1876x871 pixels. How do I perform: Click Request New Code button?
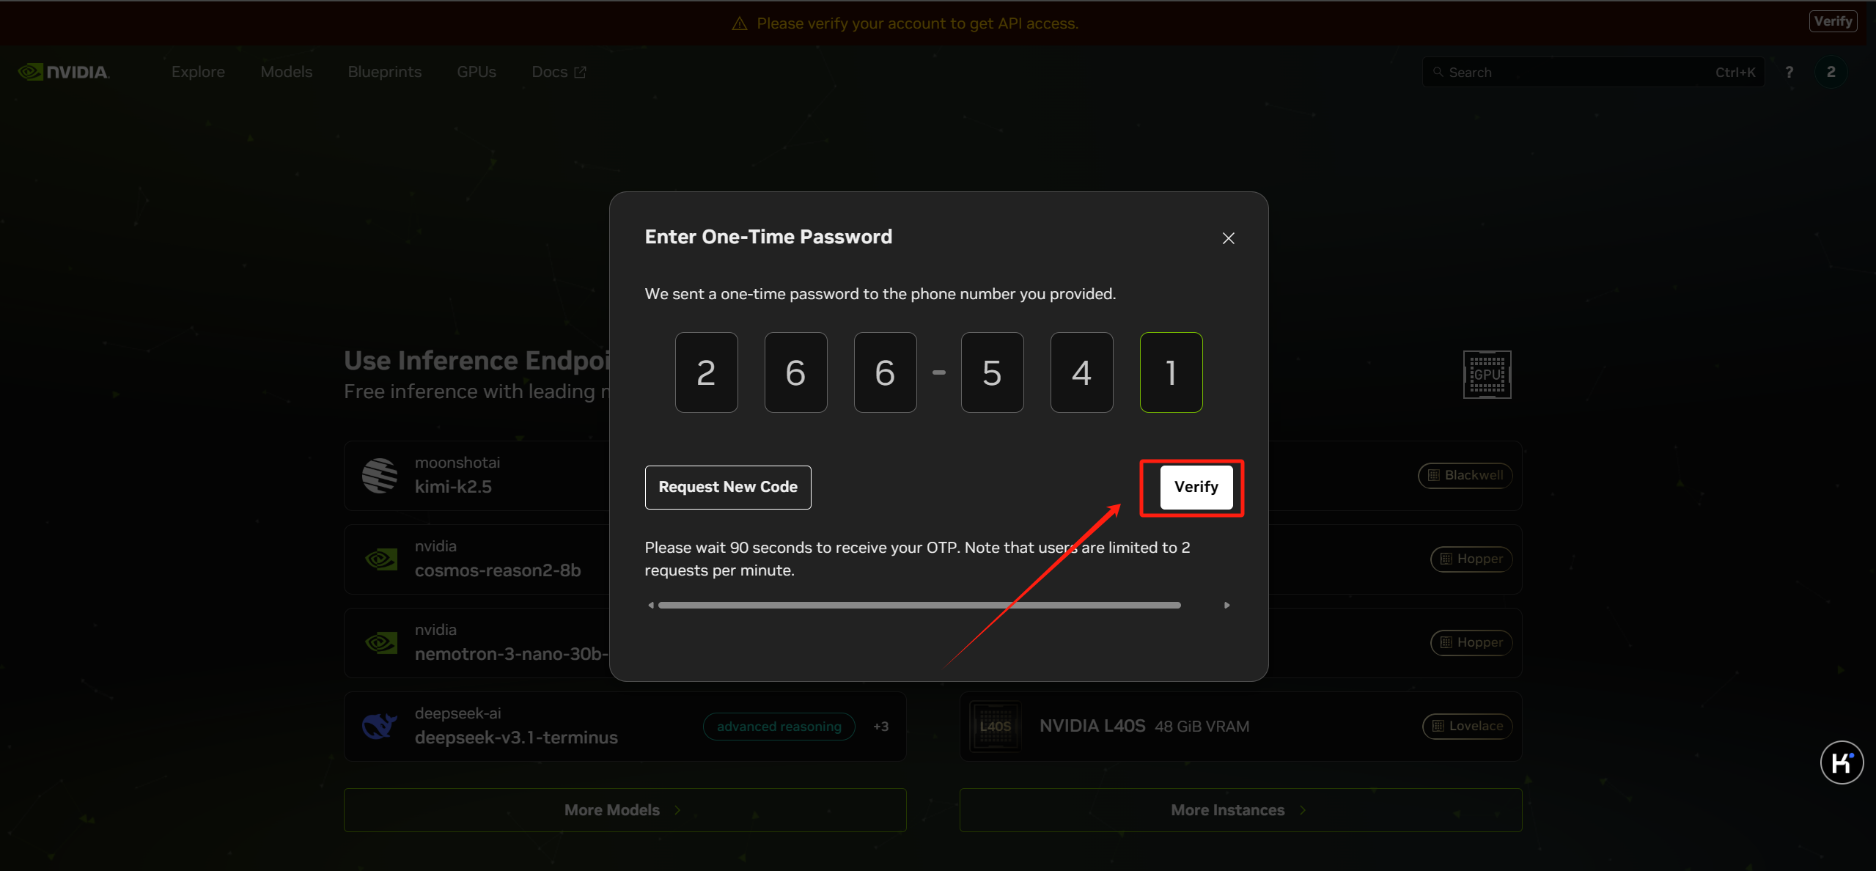727,487
